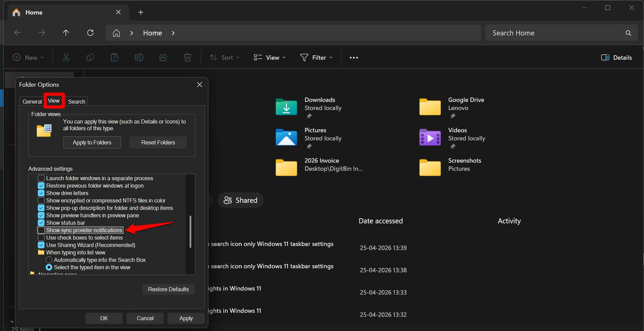This screenshot has height=331, width=644.
Task: Switch to the Search tab
Action: coord(77,101)
